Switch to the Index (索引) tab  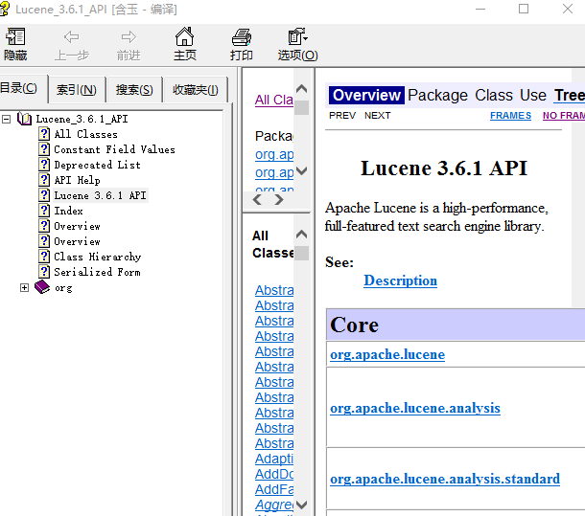[x=76, y=90]
